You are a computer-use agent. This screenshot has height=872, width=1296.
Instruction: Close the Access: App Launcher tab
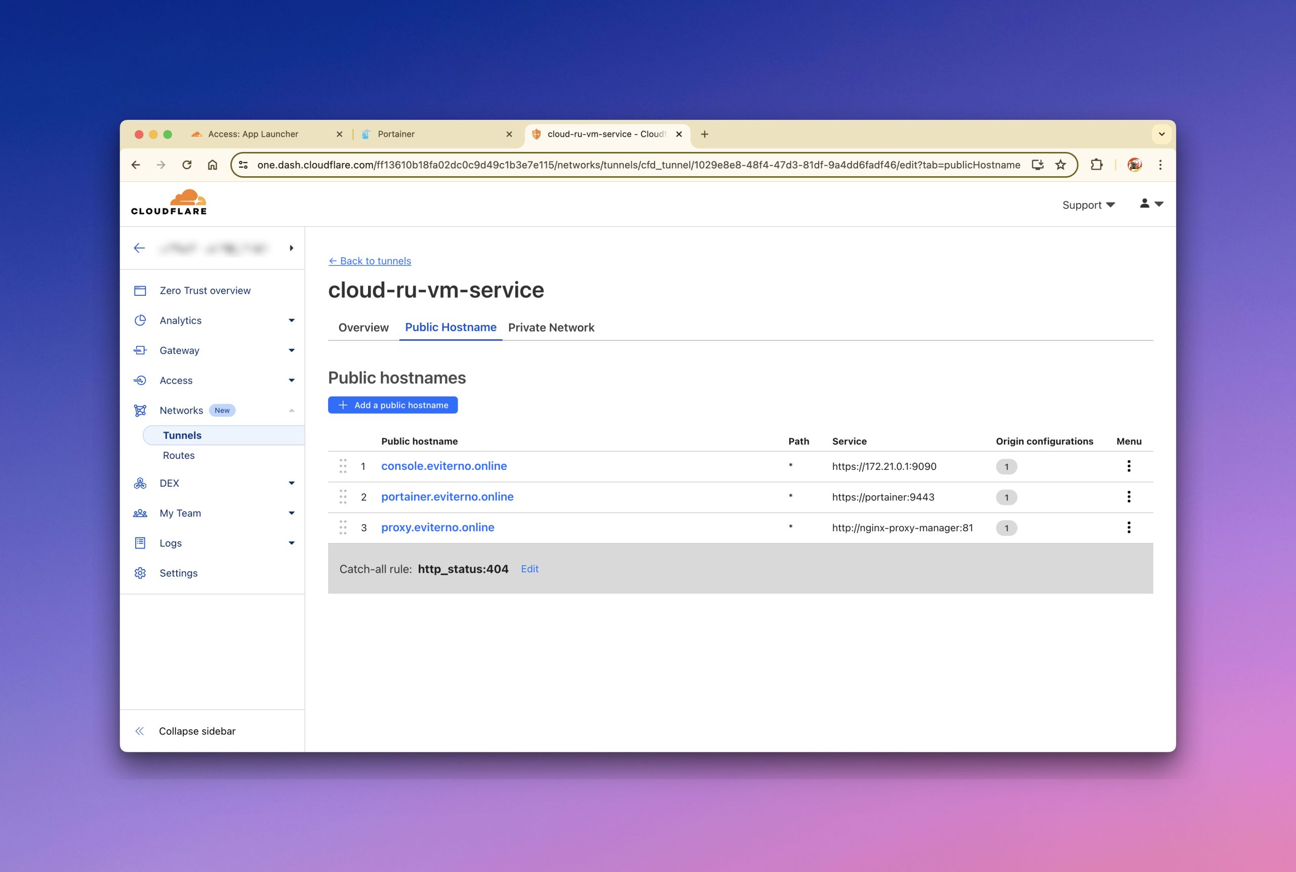click(339, 134)
